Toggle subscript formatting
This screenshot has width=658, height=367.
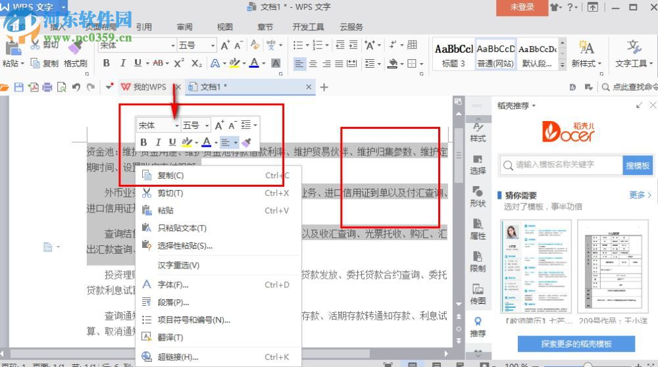196,63
